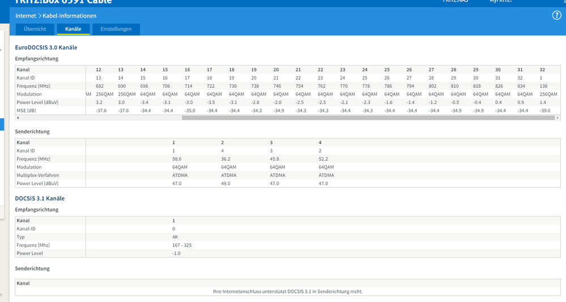Click DOCSIS 3.1 frequency range 167 - 325
The width and height of the screenshot is (566, 302).
tap(182, 245)
